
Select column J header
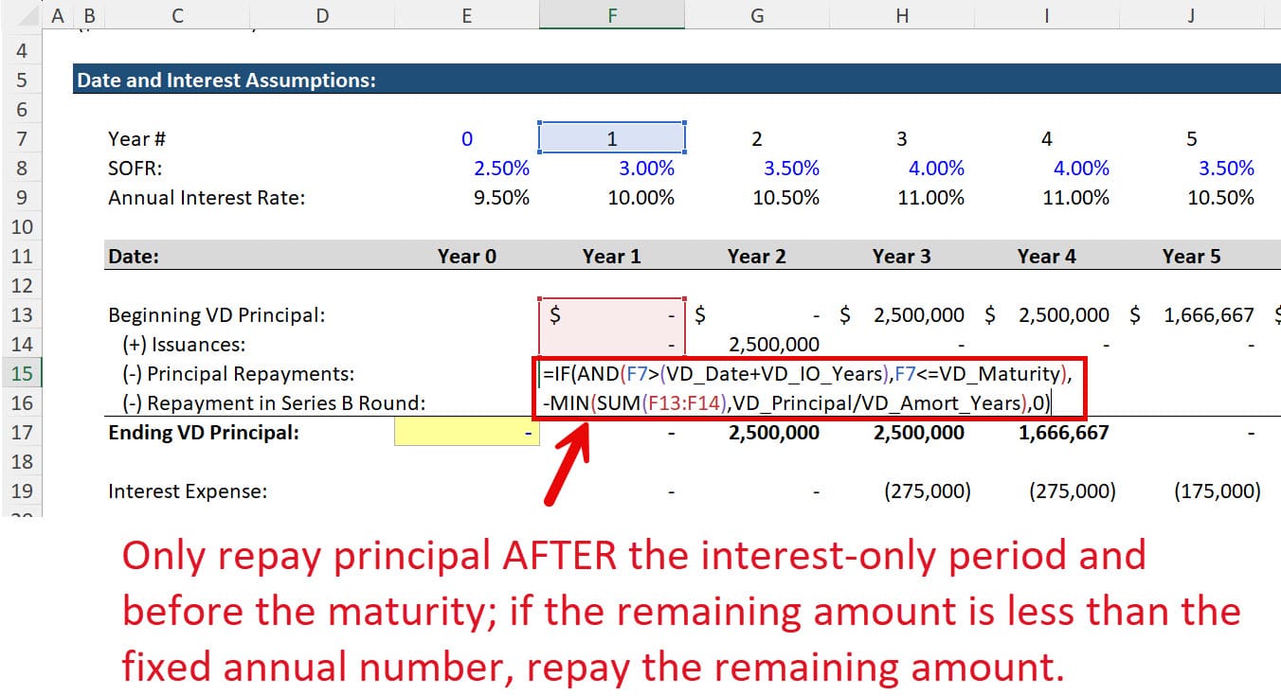pyautogui.click(x=1191, y=15)
